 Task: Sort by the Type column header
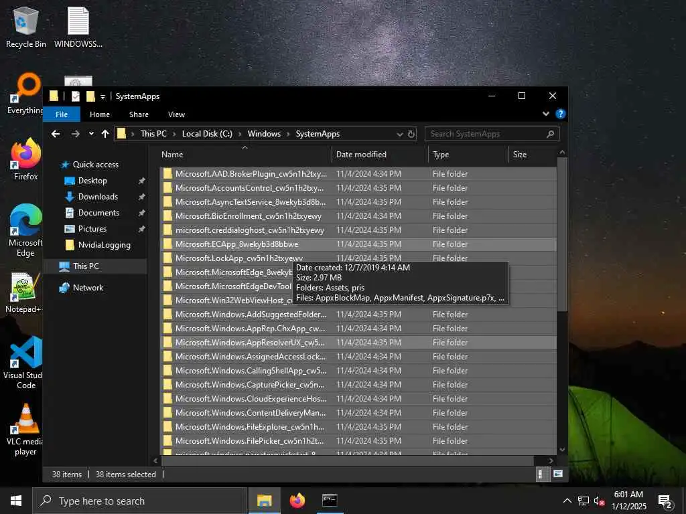pyautogui.click(x=468, y=155)
